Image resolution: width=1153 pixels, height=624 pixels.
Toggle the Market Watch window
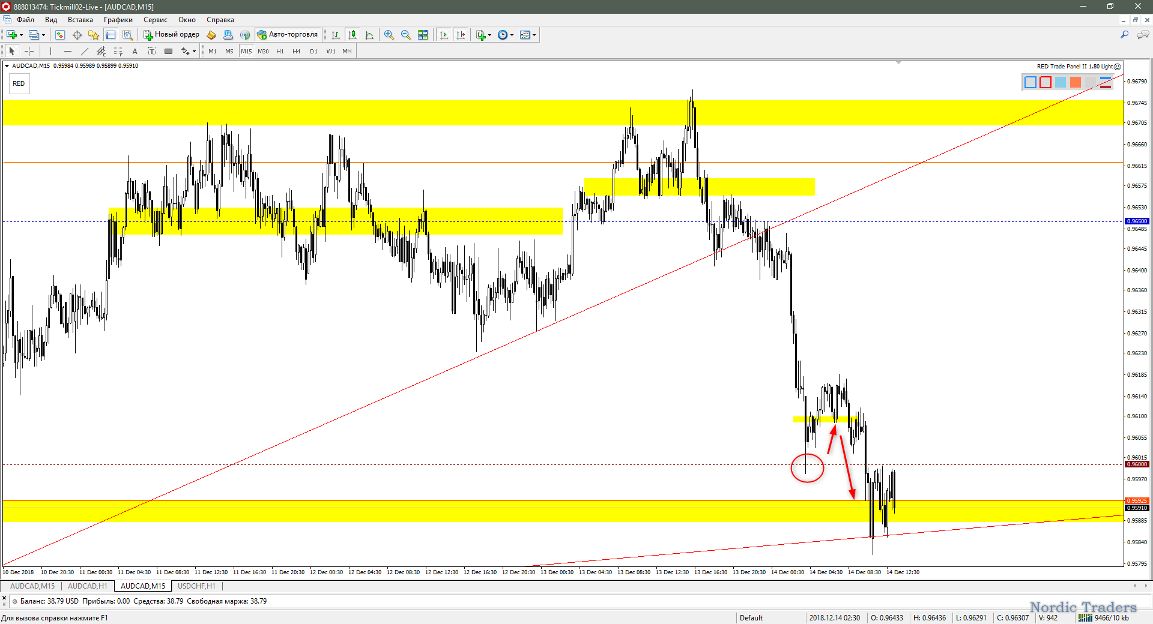coord(60,35)
